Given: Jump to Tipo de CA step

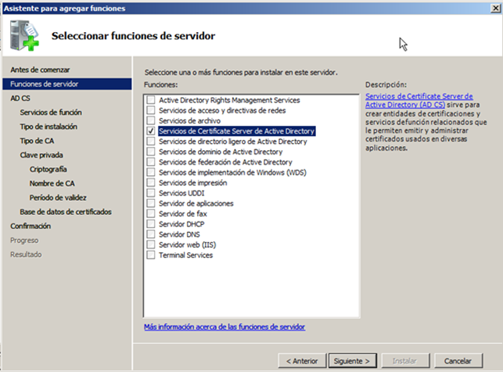Looking at the screenshot, I should click(x=36, y=141).
